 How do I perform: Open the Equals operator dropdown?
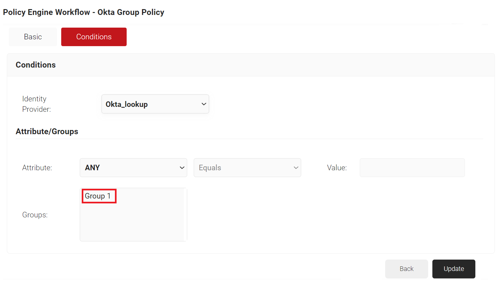[247, 168]
